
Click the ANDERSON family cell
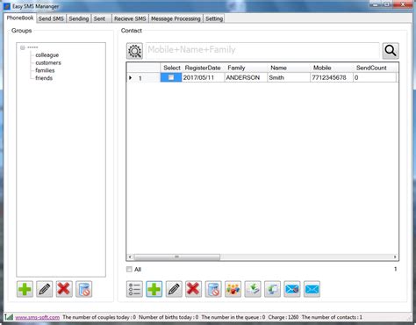click(246, 77)
